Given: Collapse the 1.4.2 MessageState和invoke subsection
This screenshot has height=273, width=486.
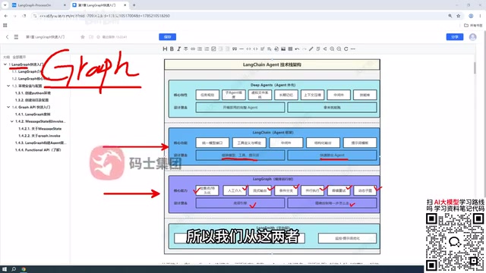Looking at the screenshot, I should [12, 121].
